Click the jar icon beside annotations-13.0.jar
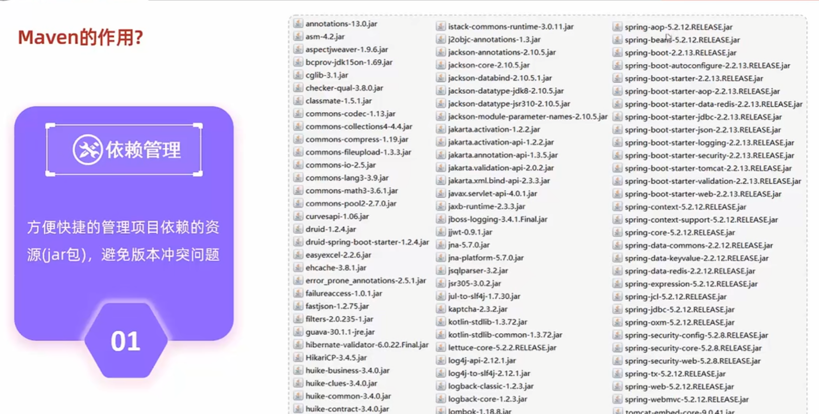The width and height of the screenshot is (819, 414). point(298,23)
